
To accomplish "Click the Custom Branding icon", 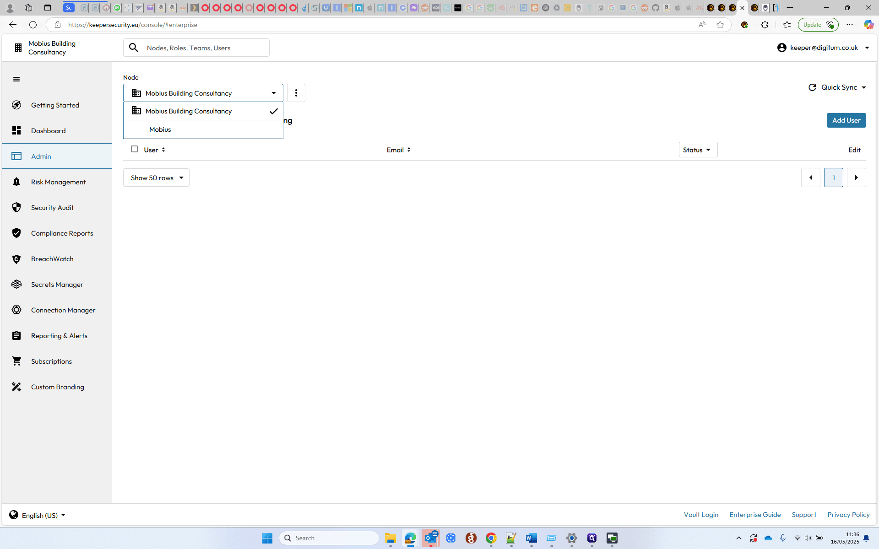I will pyautogui.click(x=16, y=387).
